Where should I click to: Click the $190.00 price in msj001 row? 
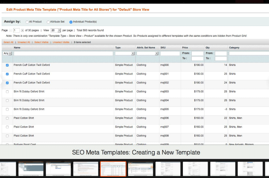pos(199,74)
